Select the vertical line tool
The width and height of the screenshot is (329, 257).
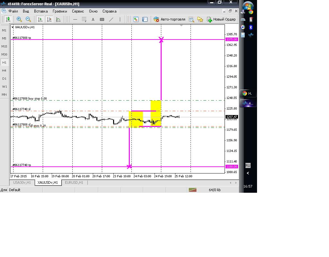pyautogui.click(x=120, y=19)
